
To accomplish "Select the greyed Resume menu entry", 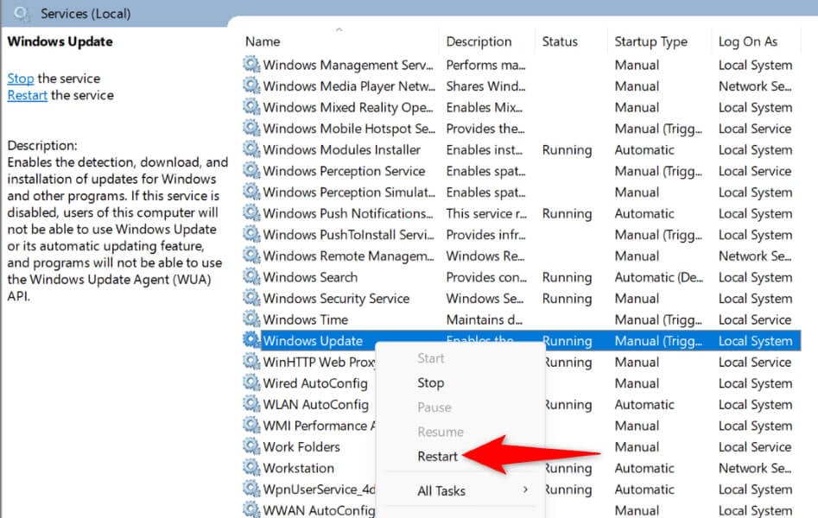I will (x=441, y=432).
